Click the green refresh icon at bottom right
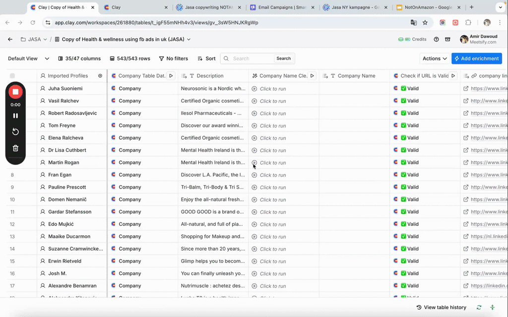508x317 pixels. 479,307
